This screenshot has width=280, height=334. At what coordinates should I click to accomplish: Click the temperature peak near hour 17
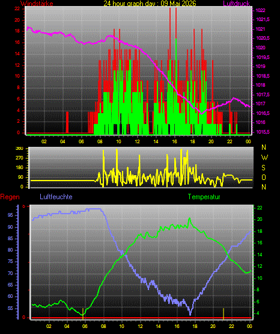189,218
